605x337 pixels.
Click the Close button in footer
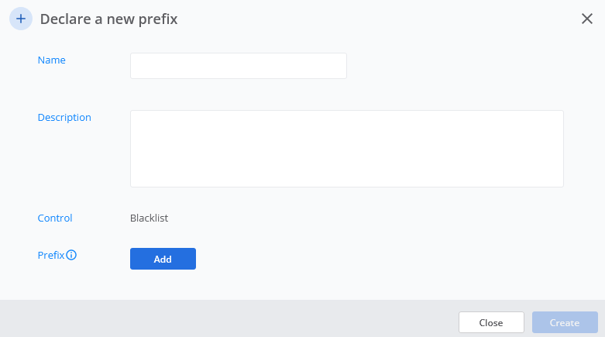[x=491, y=322]
